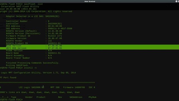Click the 'FCODE Version' label
This screenshot has height=101, width=179.
[x=14, y=50]
